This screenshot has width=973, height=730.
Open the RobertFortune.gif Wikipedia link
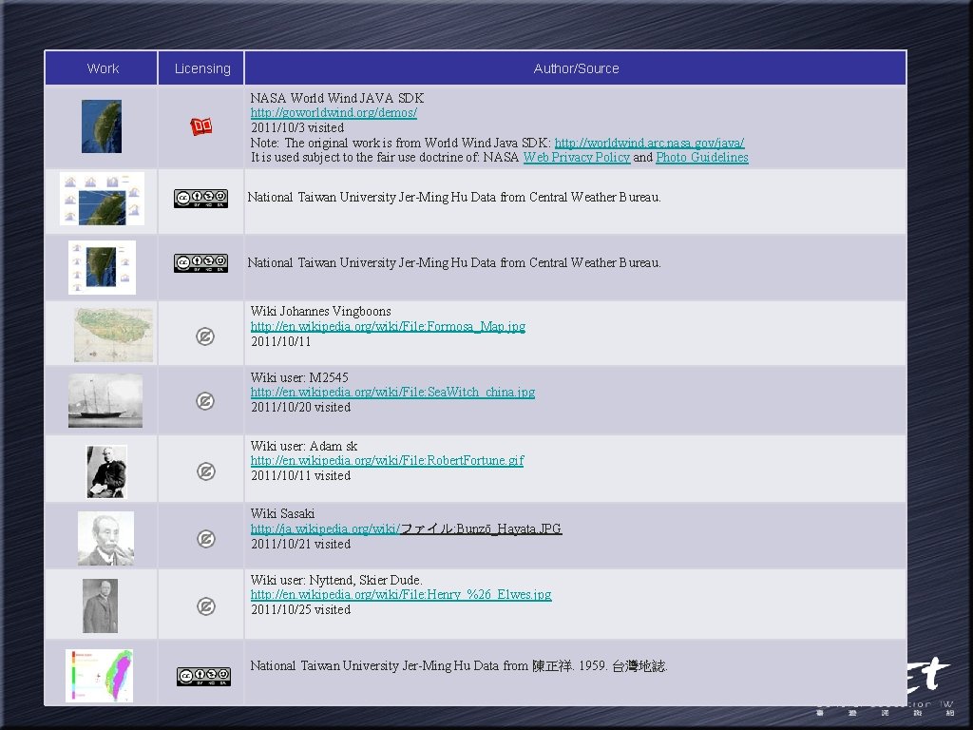(x=388, y=460)
